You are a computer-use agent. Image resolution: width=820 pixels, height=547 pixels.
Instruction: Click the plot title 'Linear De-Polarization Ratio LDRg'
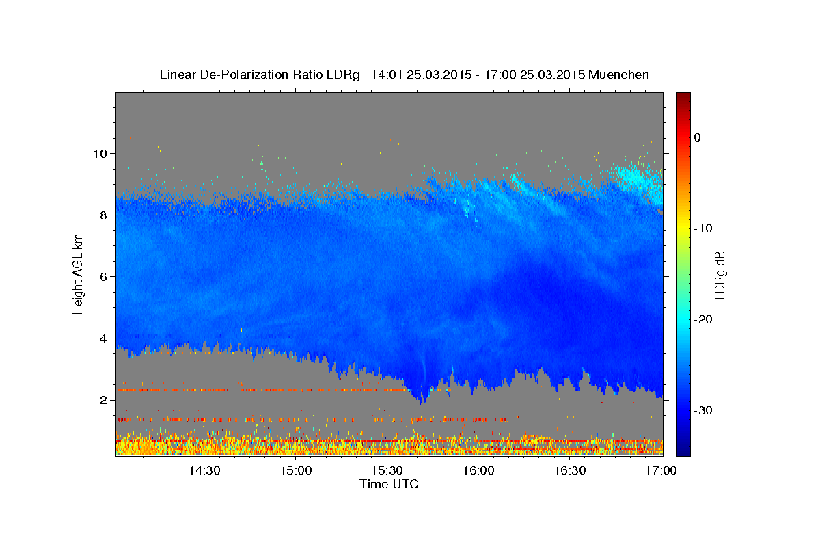260,75
